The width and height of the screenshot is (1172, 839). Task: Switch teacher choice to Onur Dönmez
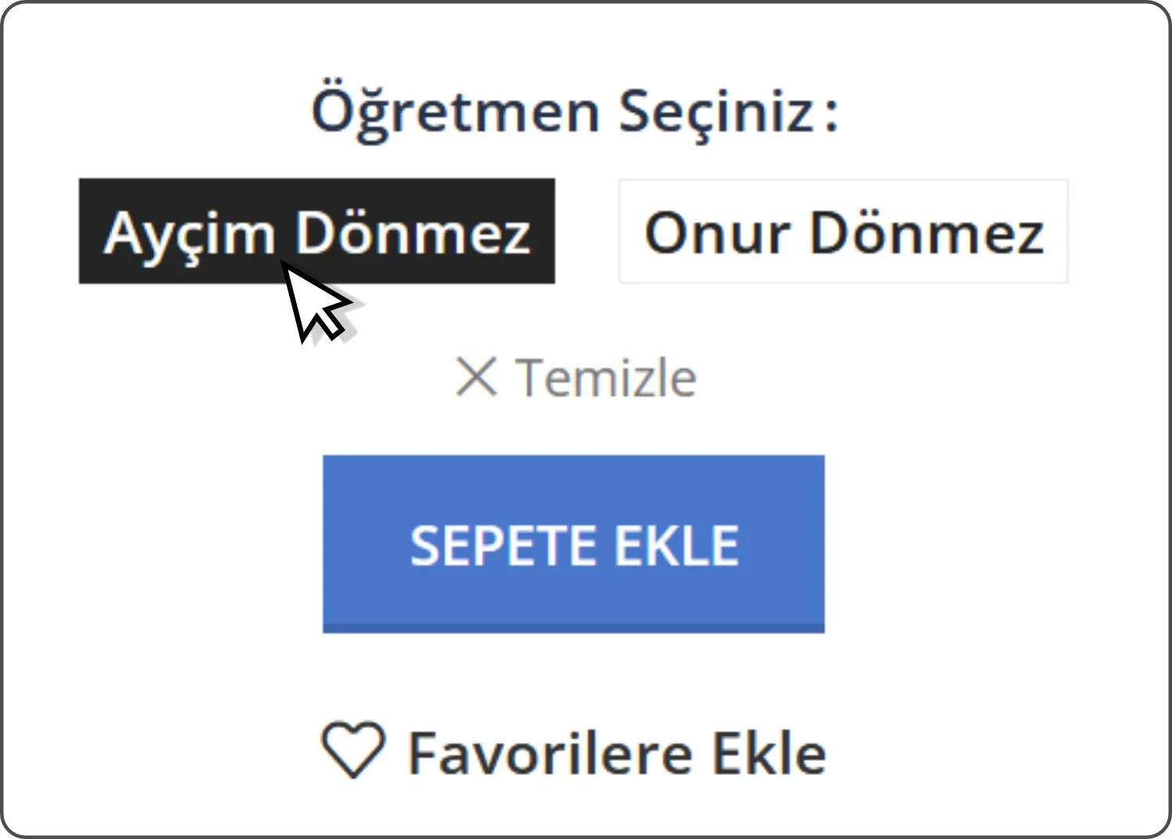[x=843, y=231]
